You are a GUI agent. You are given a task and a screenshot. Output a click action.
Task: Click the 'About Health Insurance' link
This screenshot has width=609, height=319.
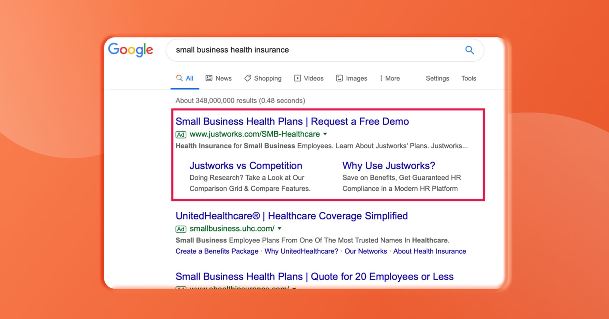430,251
